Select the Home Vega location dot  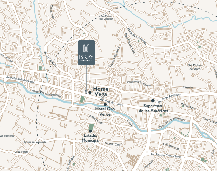pos(90,93)
